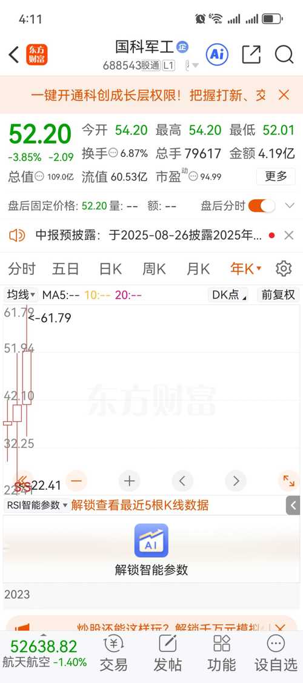Switch to the 日K tab
Screen dimensions: 303x683
tap(110, 269)
